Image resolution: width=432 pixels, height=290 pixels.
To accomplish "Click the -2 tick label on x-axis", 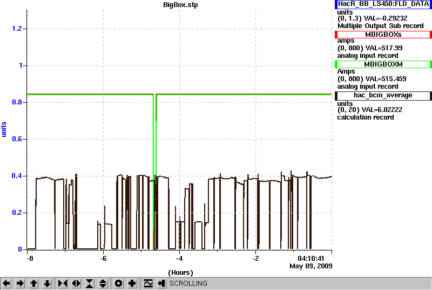I will 255,259.
